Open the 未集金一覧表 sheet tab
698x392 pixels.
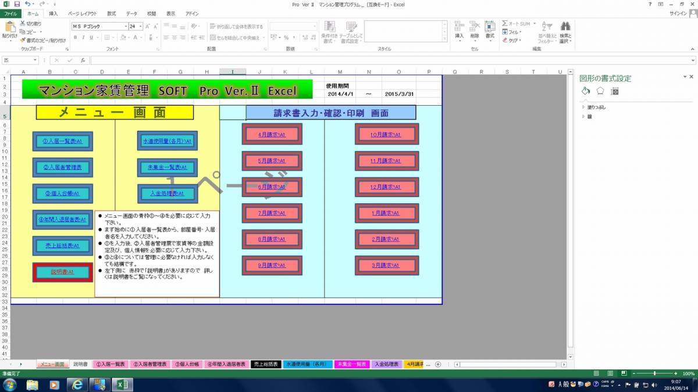pyautogui.click(x=352, y=364)
